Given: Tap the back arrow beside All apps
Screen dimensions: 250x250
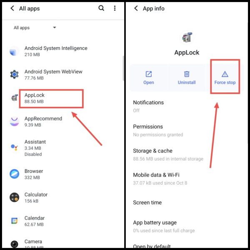Looking at the screenshot, I should 12,8.
